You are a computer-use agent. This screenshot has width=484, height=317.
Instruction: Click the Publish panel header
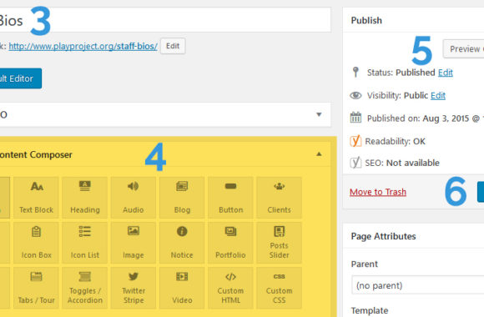413,20
